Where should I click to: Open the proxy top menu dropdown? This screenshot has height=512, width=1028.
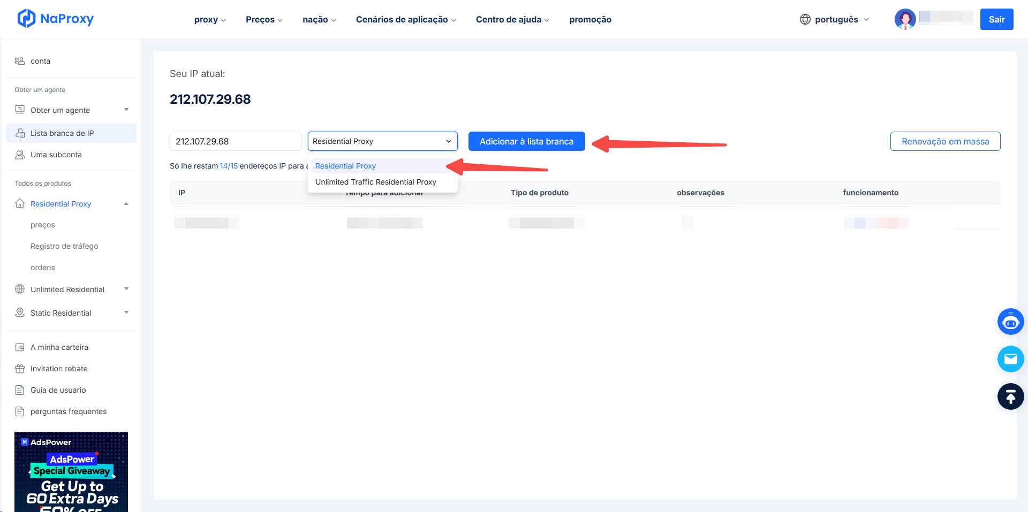[x=210, y=19]
